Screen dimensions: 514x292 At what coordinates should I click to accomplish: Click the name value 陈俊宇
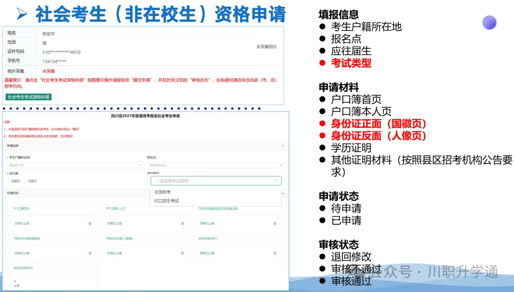(49, 34)
